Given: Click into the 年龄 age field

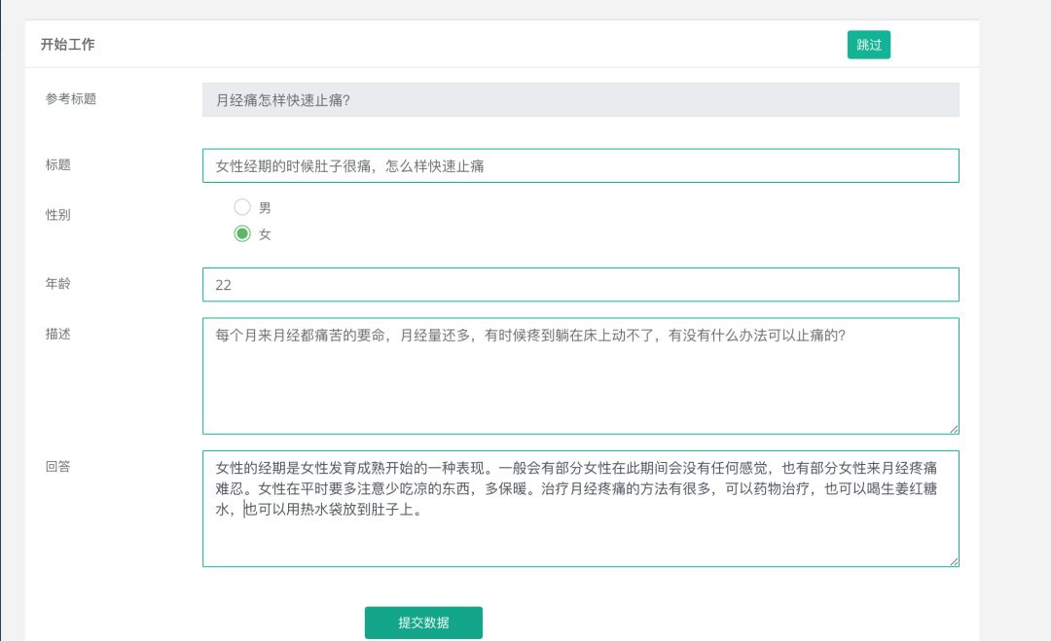Looking at the screenshot, I should (580, 285).
